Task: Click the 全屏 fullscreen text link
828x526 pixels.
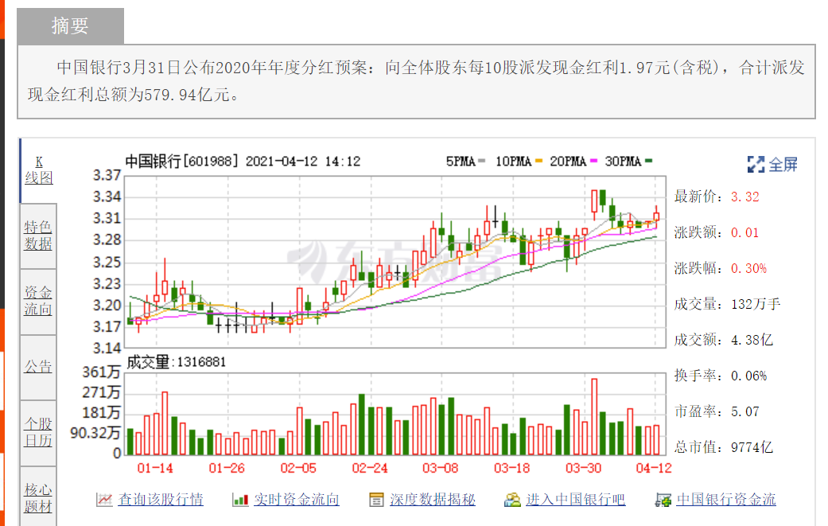Action: pyautogui.click(x=783, y=164)
